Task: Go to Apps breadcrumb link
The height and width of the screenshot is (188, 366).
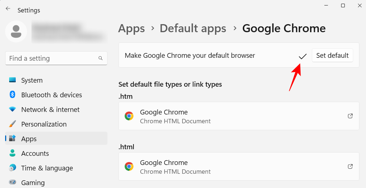Action: coord(132,28)
